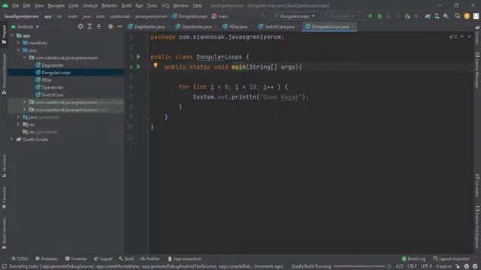Toggle the Structure side panel

pos(4,166)
